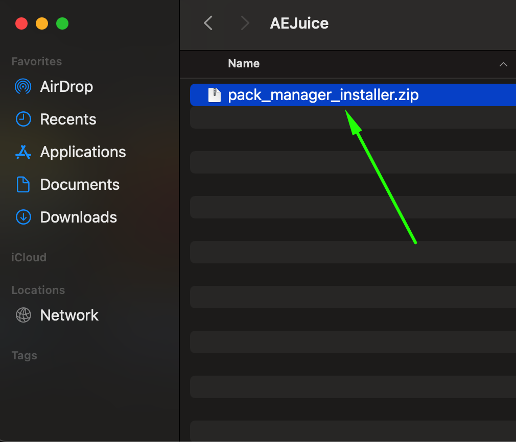Toggle sort order with the column chevron
This screenshot has width=516, height=442.
(x=503, y=64)
